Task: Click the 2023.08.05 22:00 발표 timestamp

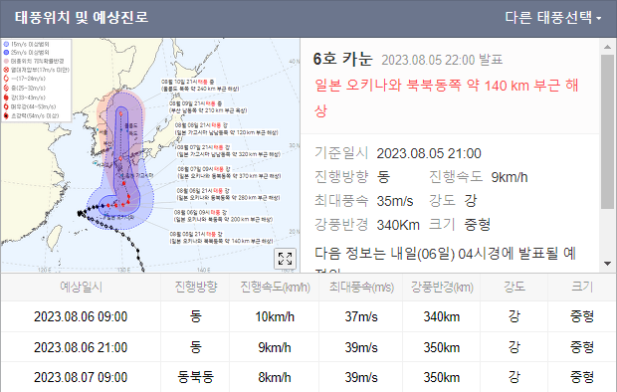Action: [442, 60]
